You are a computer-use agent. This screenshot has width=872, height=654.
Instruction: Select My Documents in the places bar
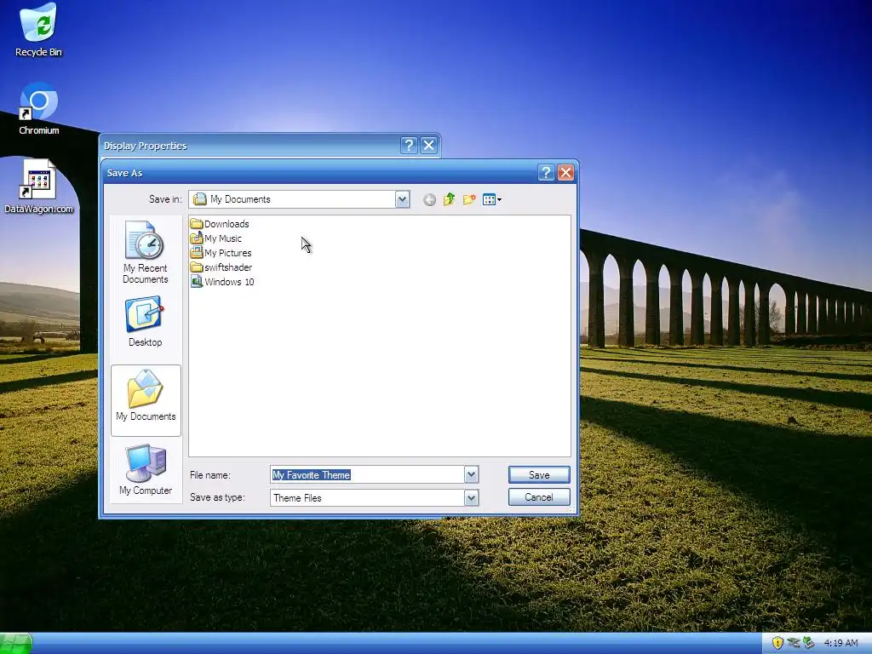click(x=146, y=400)
